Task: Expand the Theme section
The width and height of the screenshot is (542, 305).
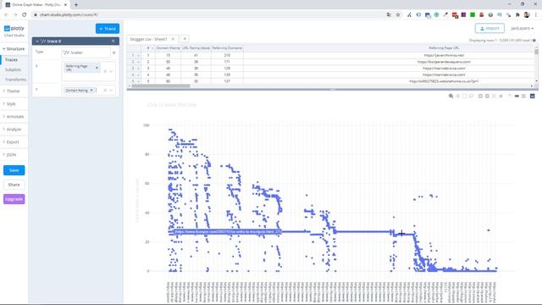Action: pos(11,91)
